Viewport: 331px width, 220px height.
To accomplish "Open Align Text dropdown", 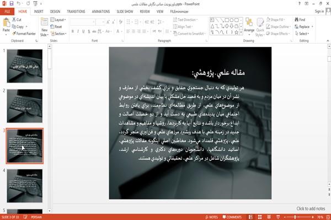I will click(183, 26).
